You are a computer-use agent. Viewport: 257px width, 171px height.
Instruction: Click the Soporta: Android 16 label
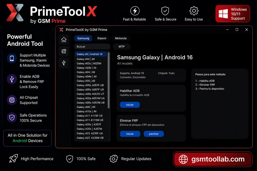pyautogui.click(x=132, y=73)
